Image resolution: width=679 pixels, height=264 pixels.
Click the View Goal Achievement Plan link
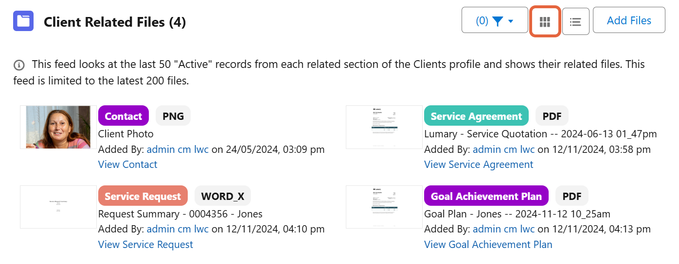tap(488, 245)
